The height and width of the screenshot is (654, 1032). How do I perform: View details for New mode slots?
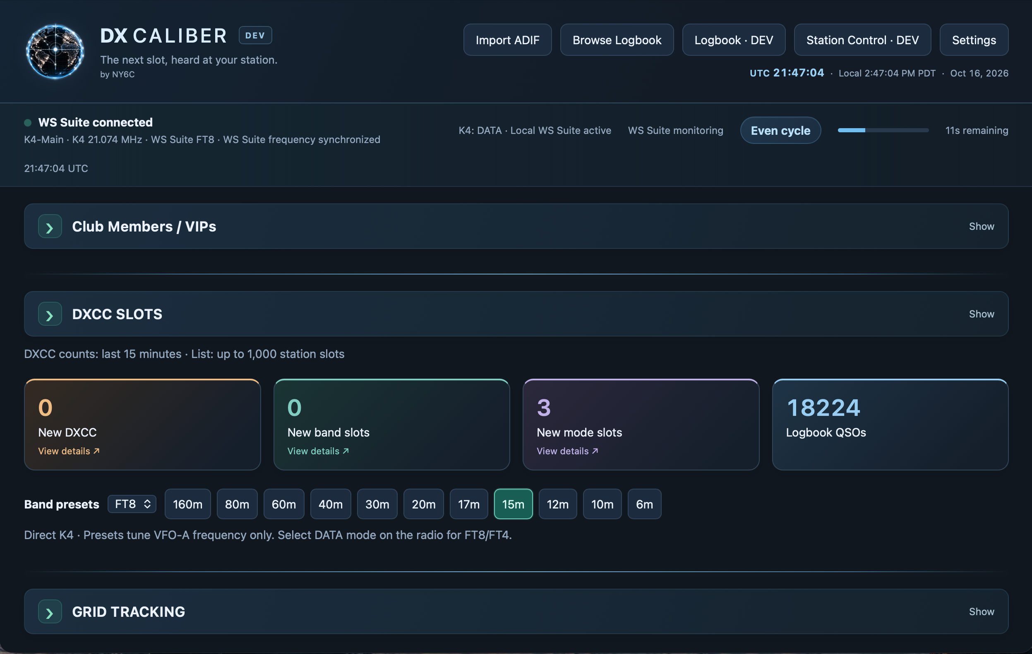[567, 451]
